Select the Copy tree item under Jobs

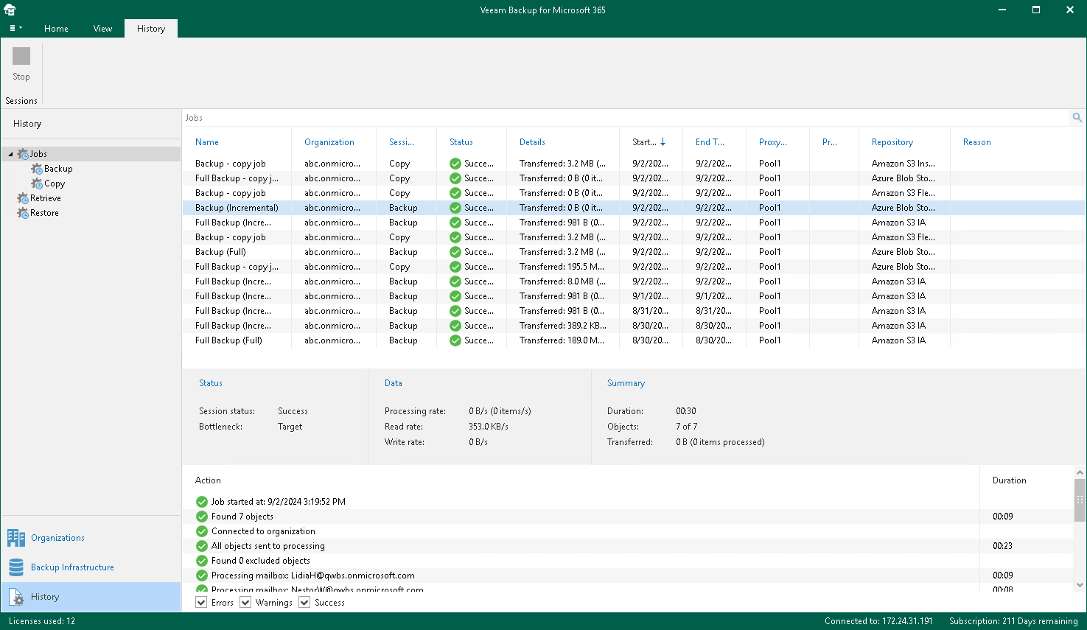pyautogui.click(x=55, y=183)
